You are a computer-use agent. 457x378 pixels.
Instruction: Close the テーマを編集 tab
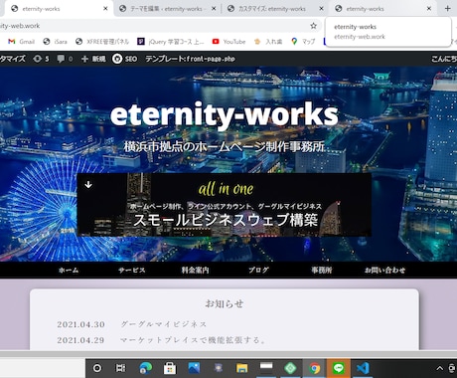pyautogui.click(x=214, y=9)
